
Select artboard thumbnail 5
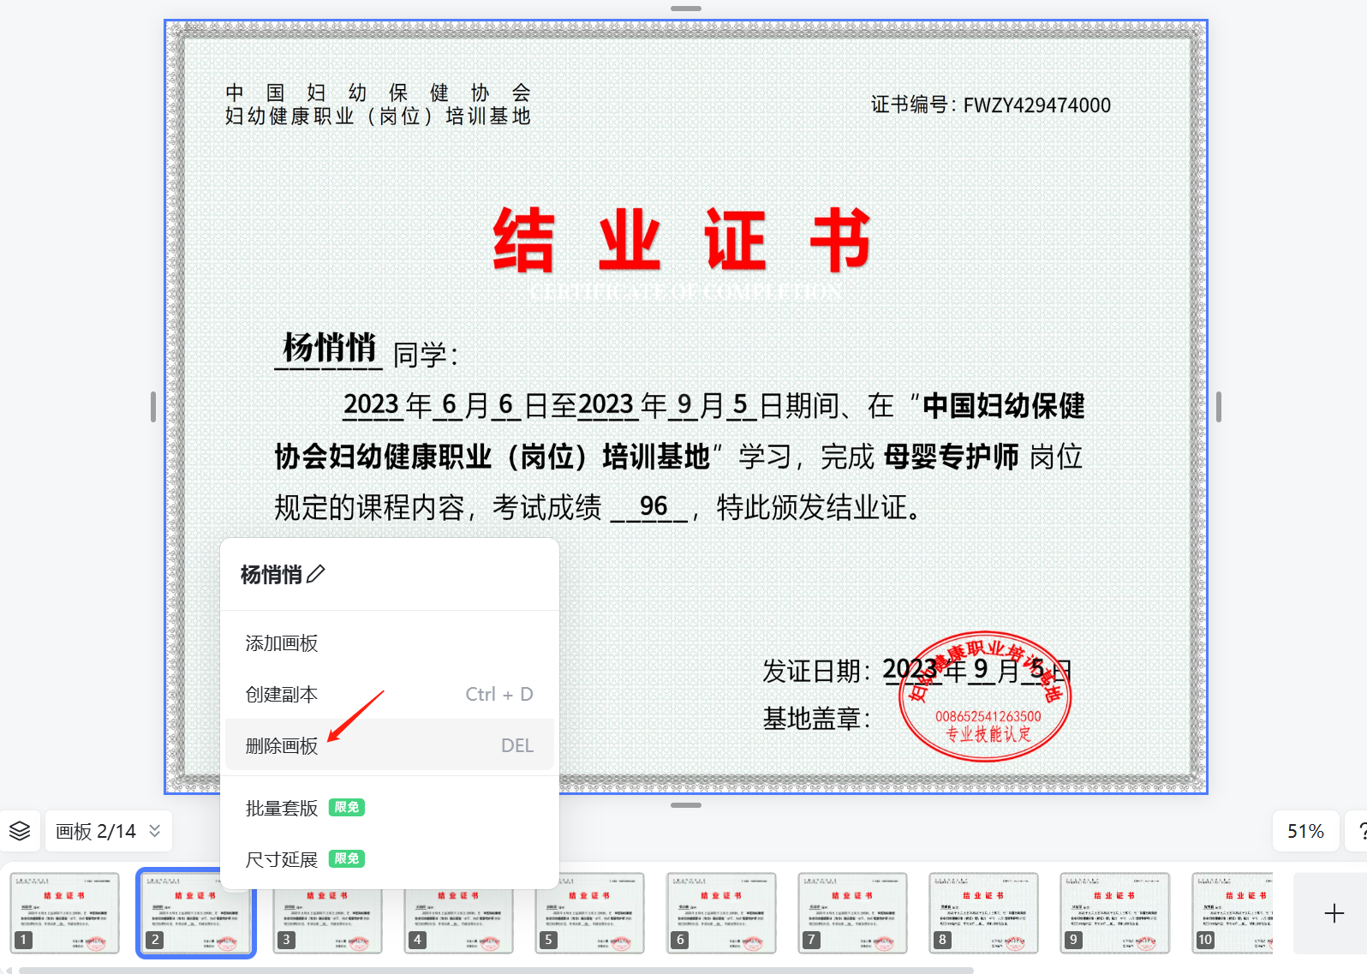(x=590, y=913)
